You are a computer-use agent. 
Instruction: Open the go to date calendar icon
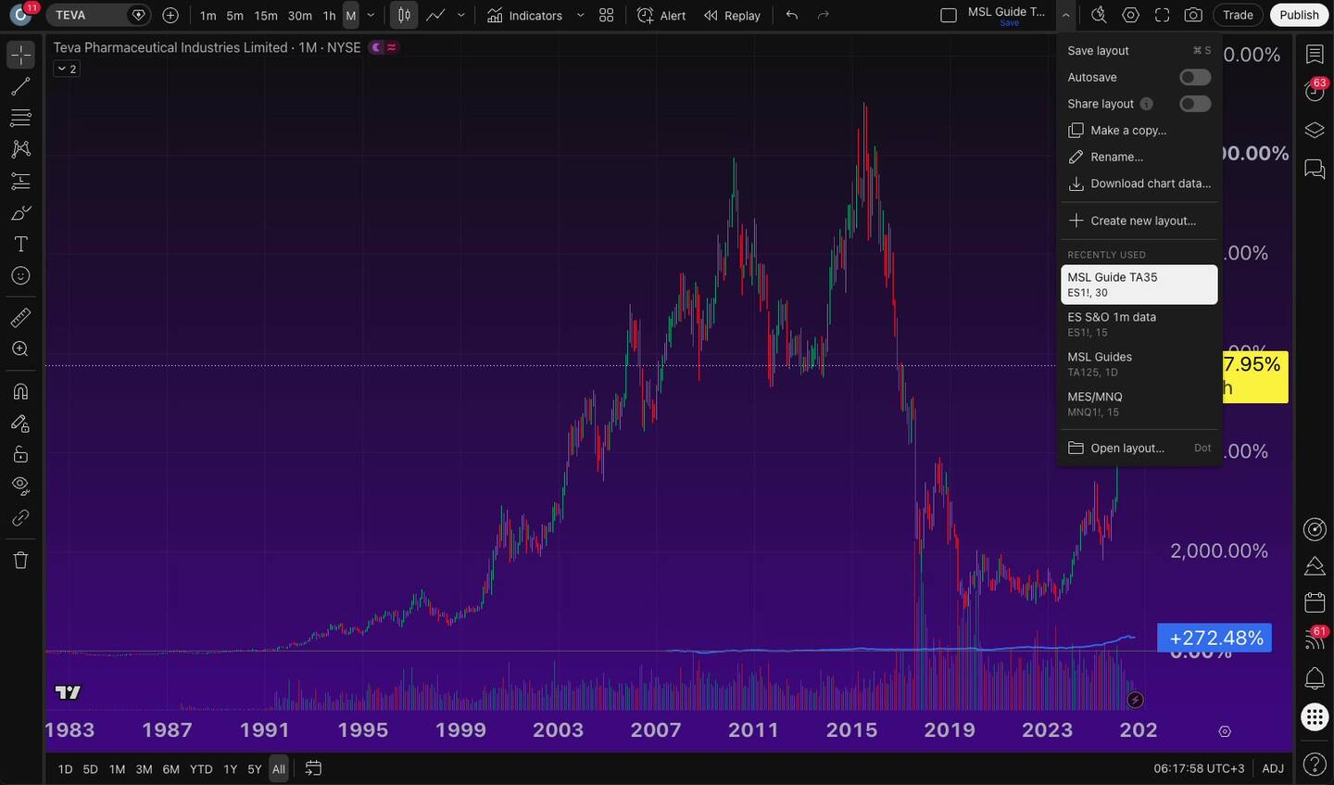pos(313,768)
